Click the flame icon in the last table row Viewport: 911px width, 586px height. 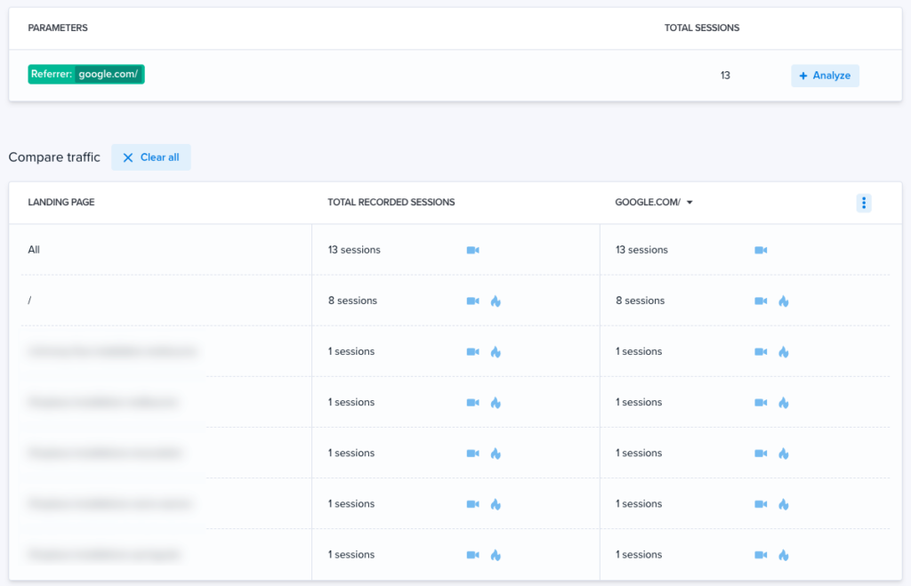click(x=496, y=554)
